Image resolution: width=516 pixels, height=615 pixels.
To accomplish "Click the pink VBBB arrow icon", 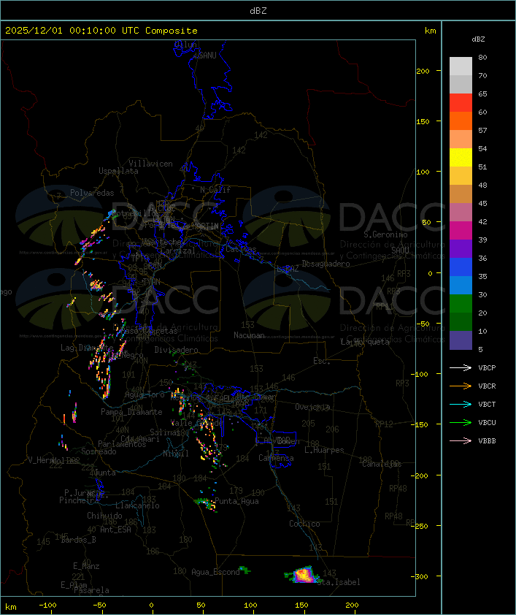I will [461, 440].
